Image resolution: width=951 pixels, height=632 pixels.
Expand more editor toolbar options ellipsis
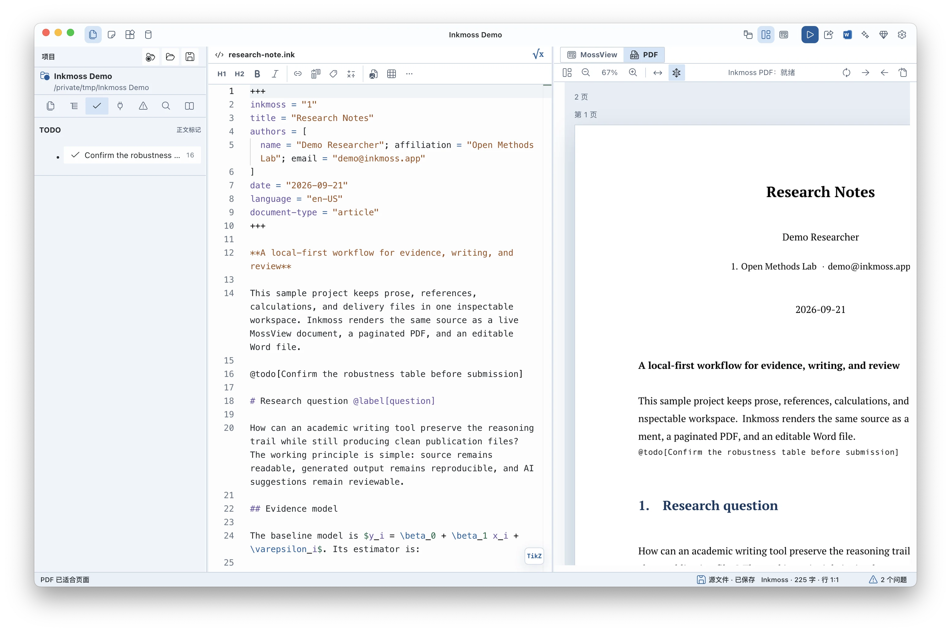409,74
